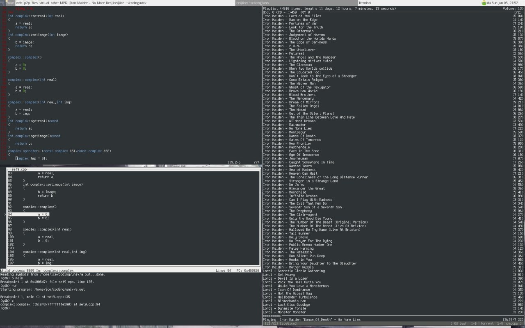This screenshot has height=328, width=525.
Task: Click the Playlist header with item count
Action: point(329,9)
